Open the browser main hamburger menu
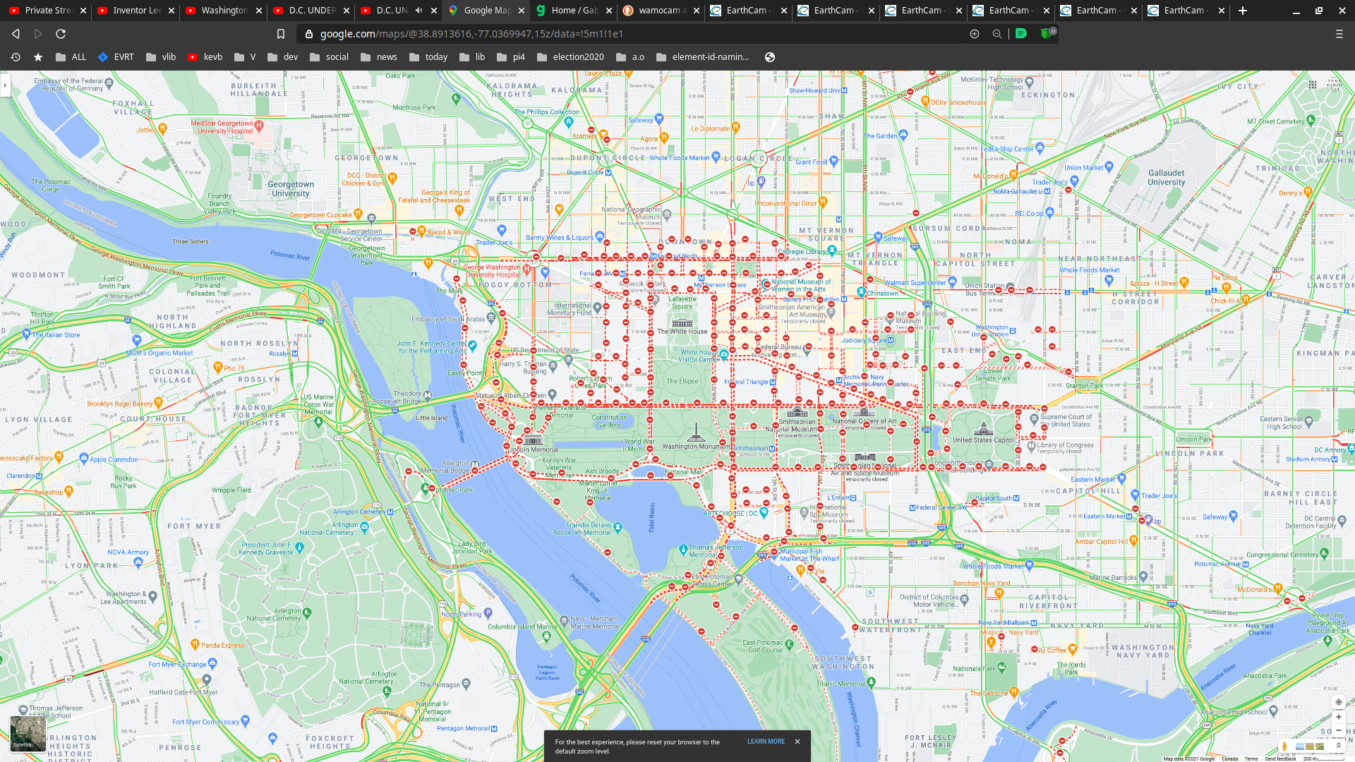 (x=1339, y=34)
